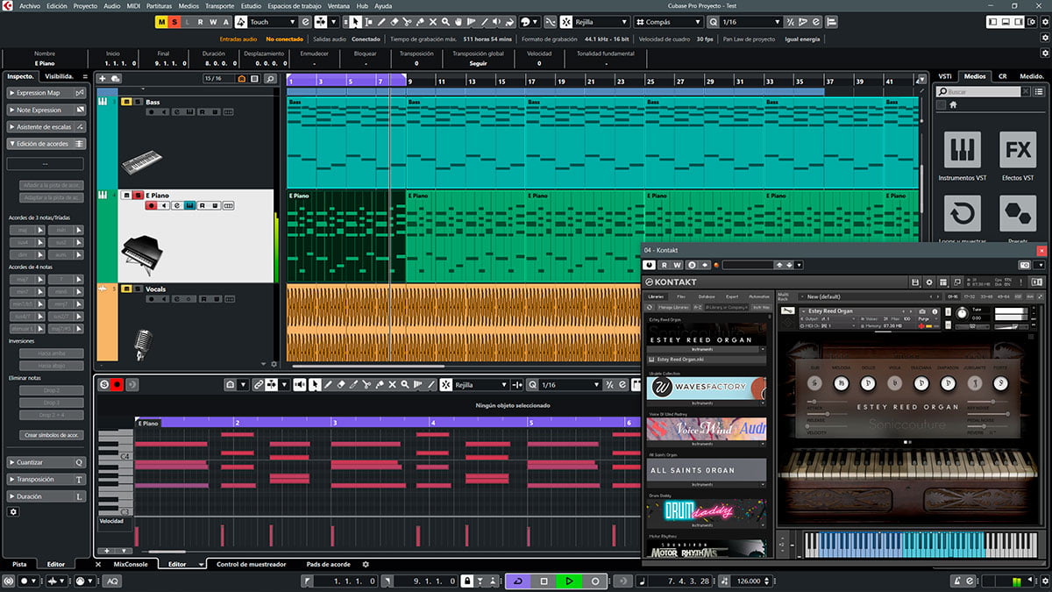
Task: Click the Estey Reed Organ info icon
Action: point(935,311)
